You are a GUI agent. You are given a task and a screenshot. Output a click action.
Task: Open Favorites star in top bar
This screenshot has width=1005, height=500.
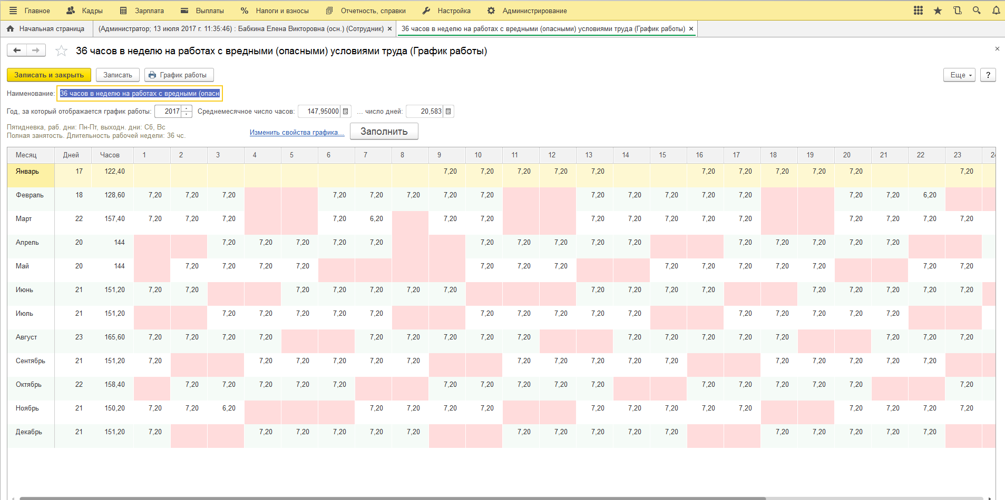[x=938, y=11]
